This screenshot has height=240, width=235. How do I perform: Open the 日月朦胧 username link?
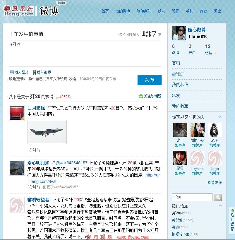tap(36, 108)
